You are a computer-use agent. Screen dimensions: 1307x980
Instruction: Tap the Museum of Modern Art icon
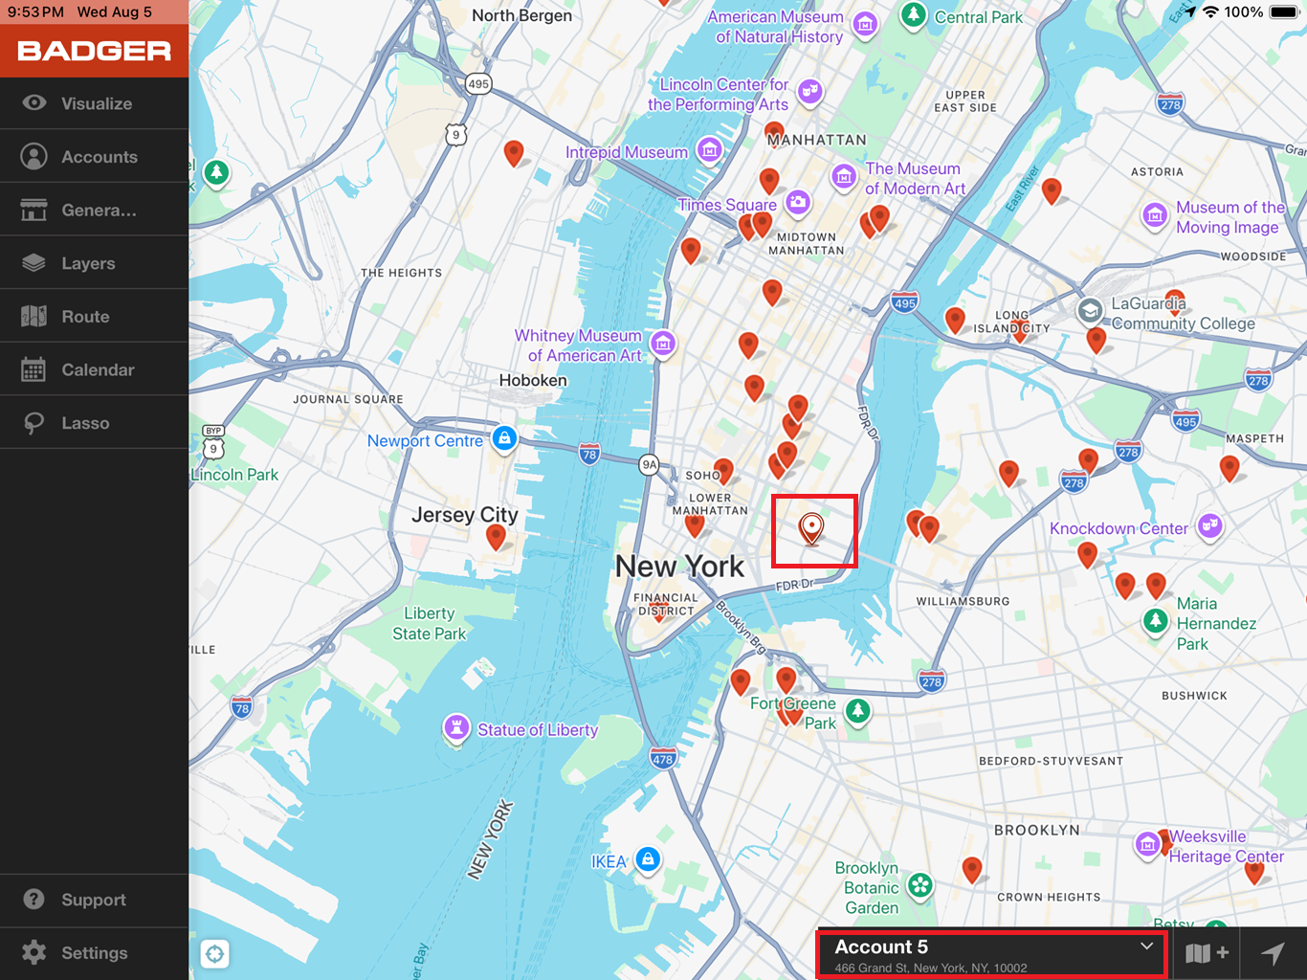tap(843, 177)
